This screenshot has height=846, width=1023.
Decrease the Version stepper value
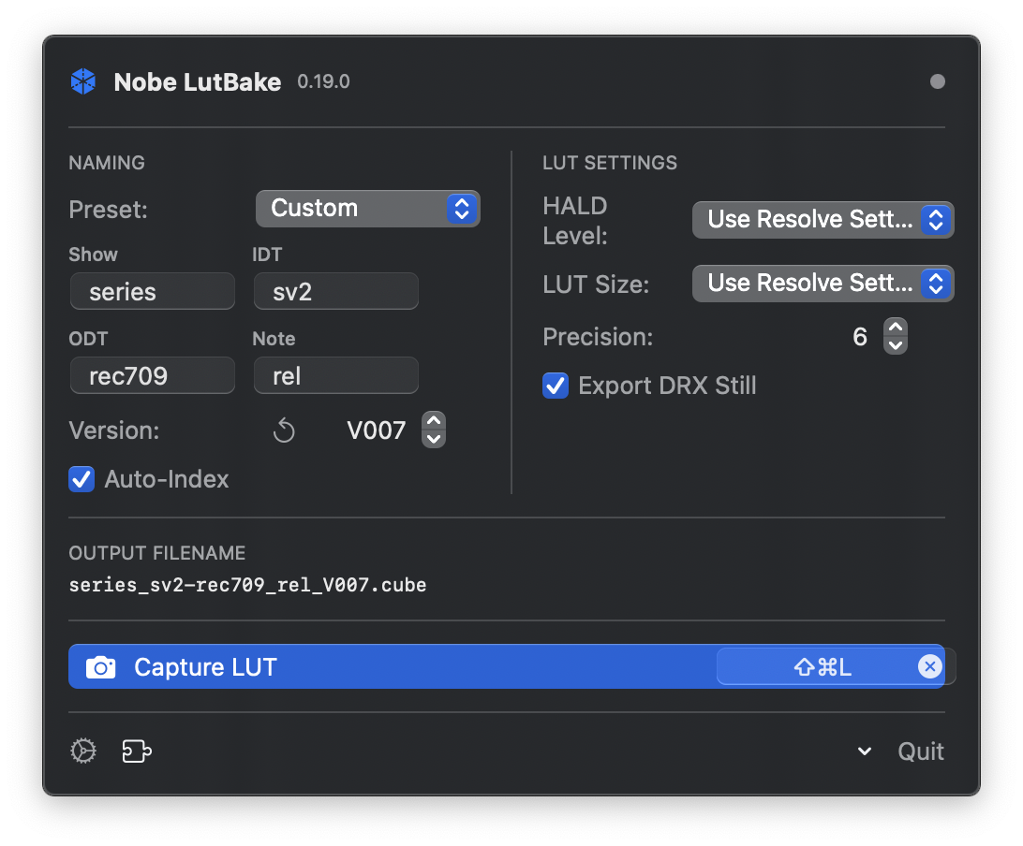point(434,439)
